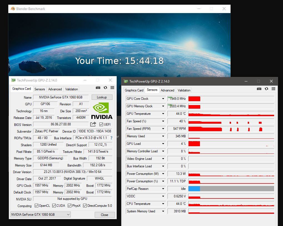Click the Memory Type value GDDR5 (Samsung)
Image resolution: width=283 pixels, height=226 pixels.
50,158
